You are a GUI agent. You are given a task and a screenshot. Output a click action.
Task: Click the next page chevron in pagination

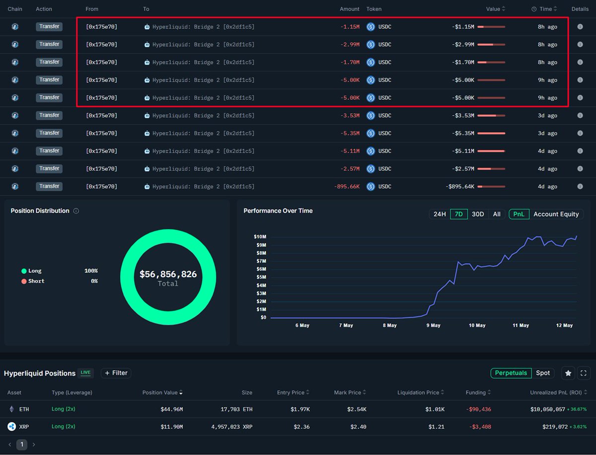click(33, 444)
